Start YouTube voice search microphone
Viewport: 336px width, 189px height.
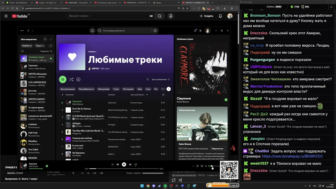pos(171,16)
